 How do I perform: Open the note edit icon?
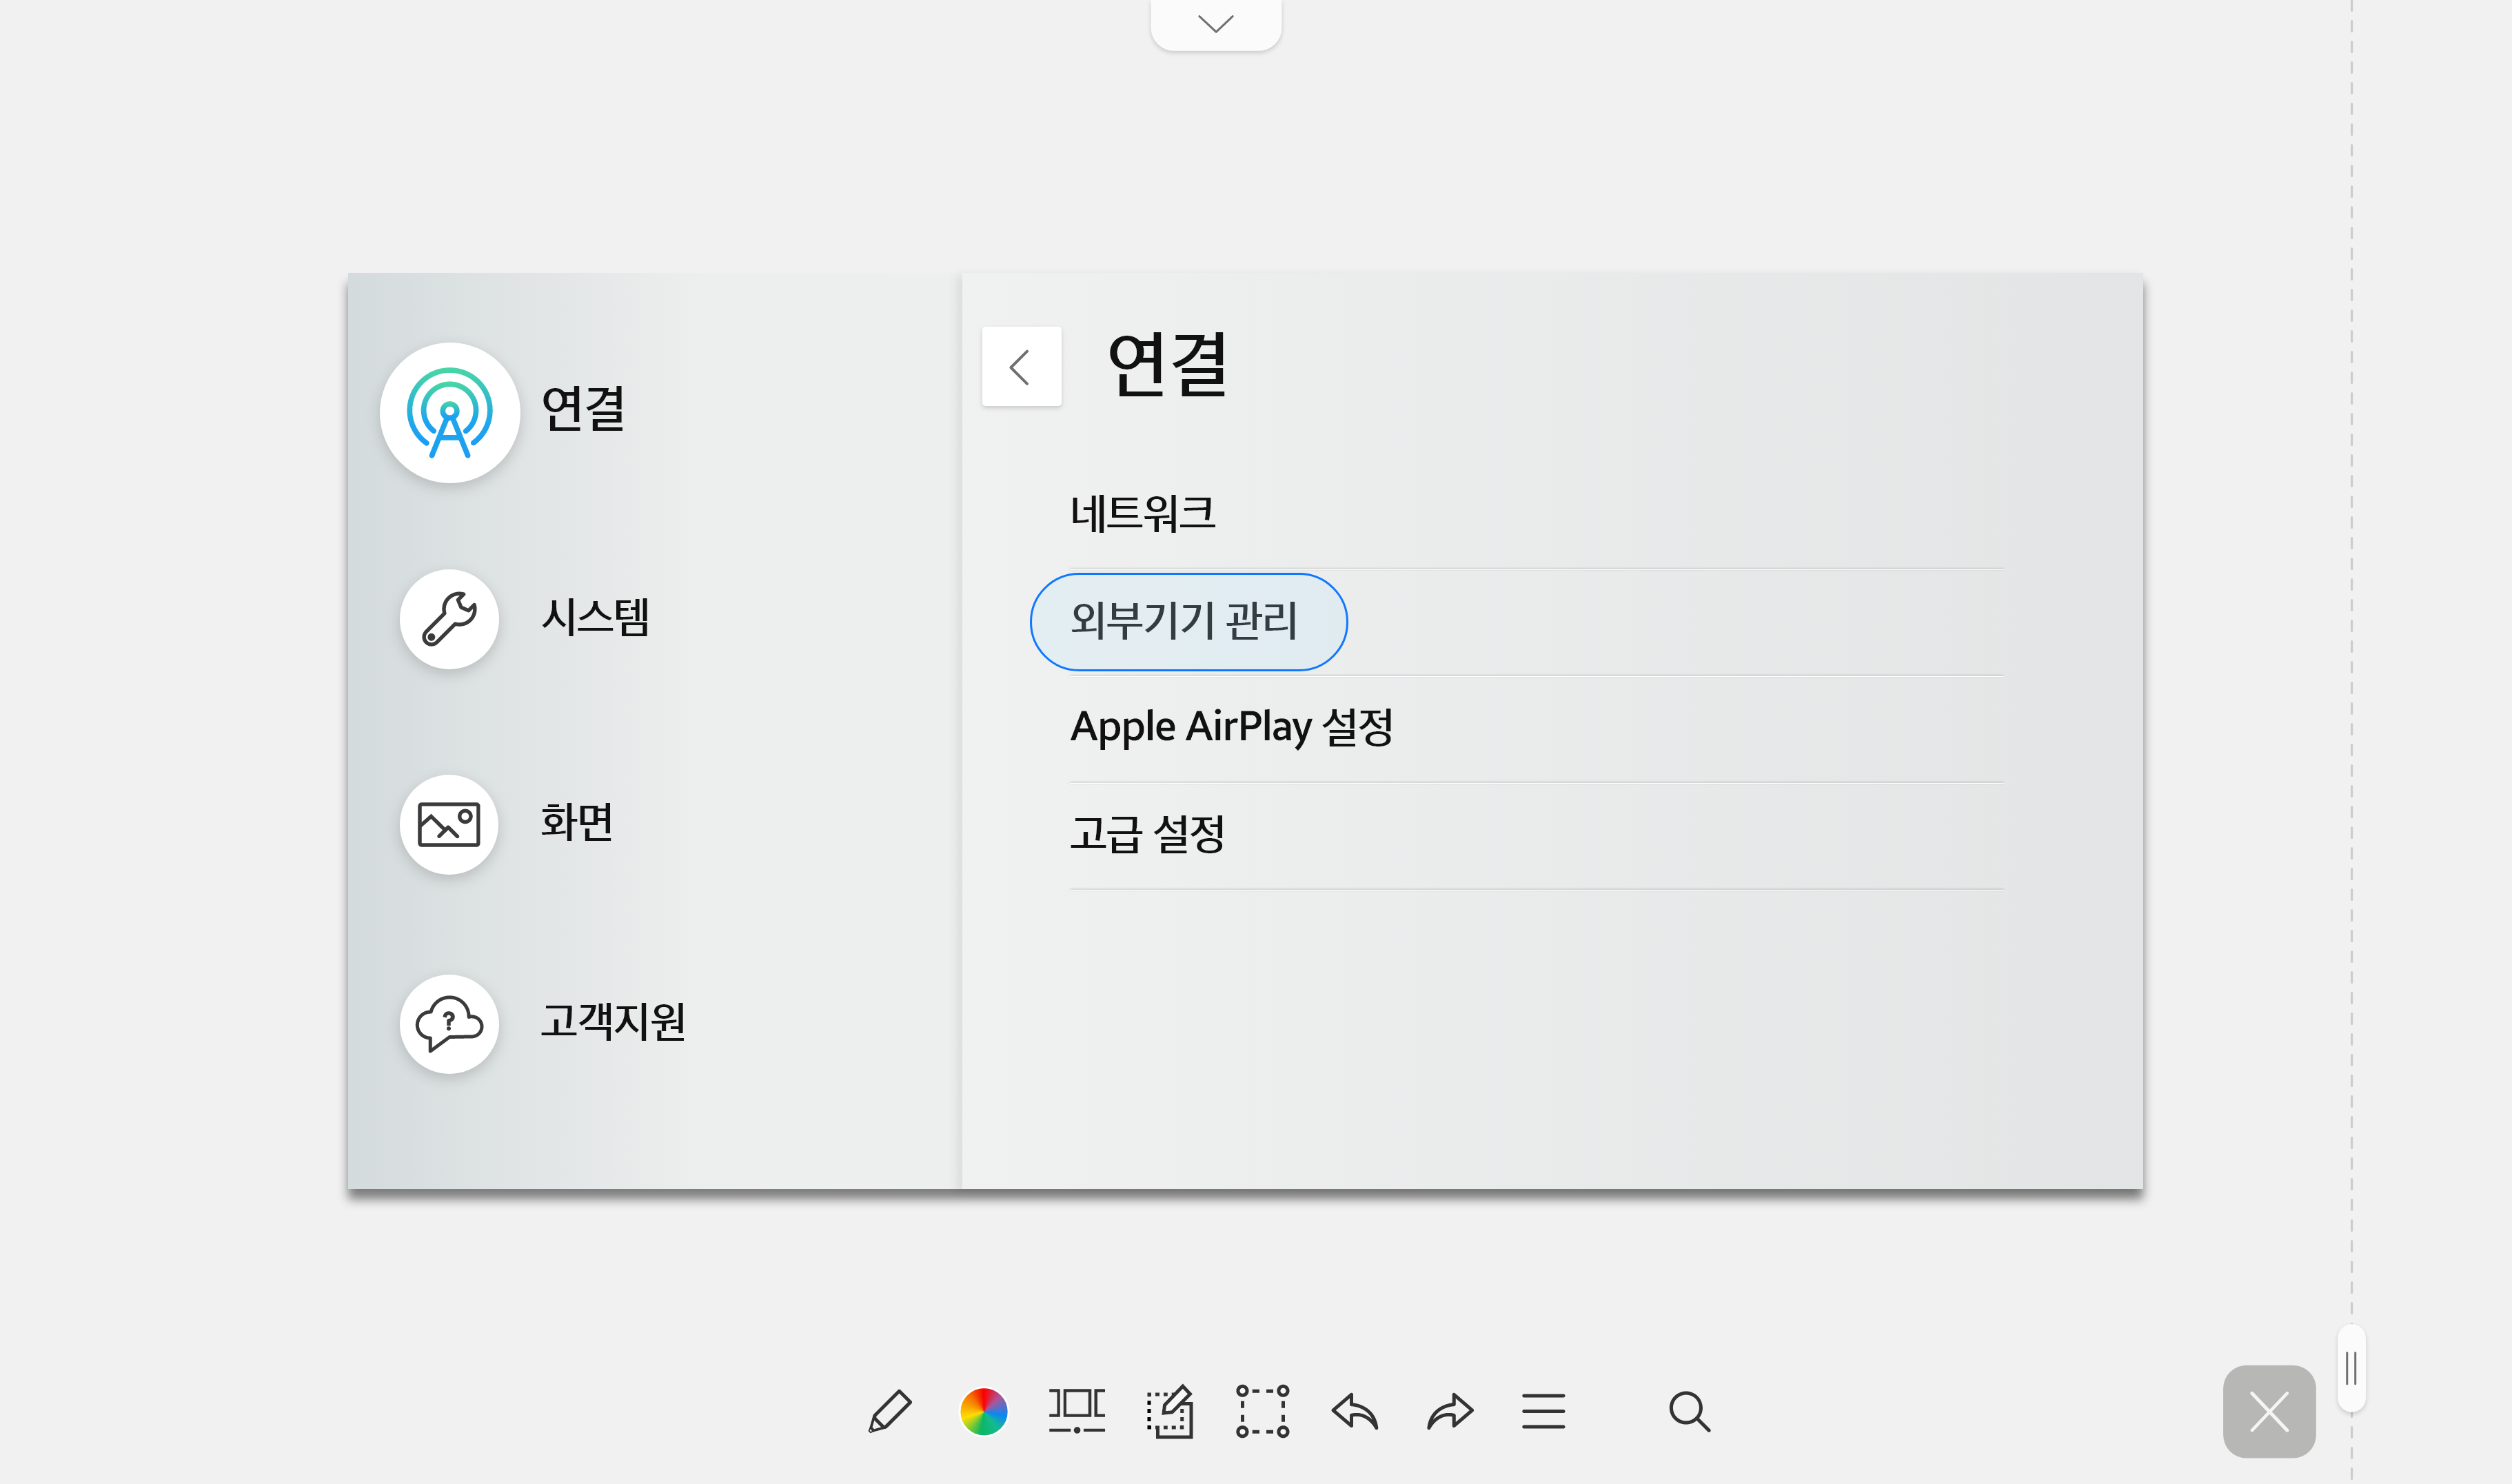point(1169,1411)
